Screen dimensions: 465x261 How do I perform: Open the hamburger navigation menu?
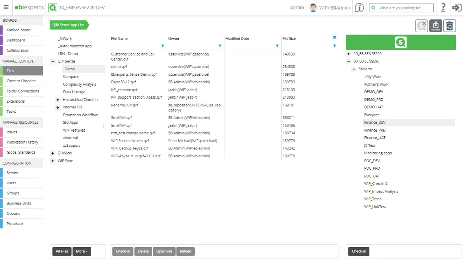(x=6, y=8)
